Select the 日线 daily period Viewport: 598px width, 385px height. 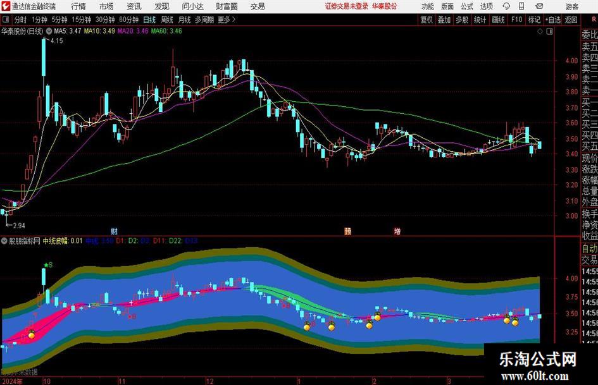(x=149, y=20)
